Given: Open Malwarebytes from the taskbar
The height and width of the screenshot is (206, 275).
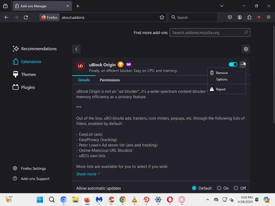Looking at the screenshot, I should pyautogui.click(x=99, y=200).
